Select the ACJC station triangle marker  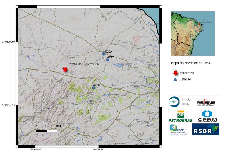[x=107, y=59]
